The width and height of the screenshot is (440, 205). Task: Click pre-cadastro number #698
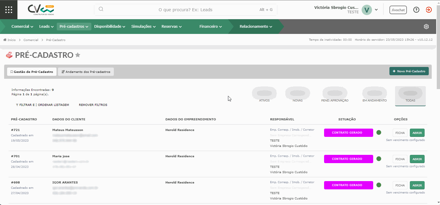tap(15, 182)
